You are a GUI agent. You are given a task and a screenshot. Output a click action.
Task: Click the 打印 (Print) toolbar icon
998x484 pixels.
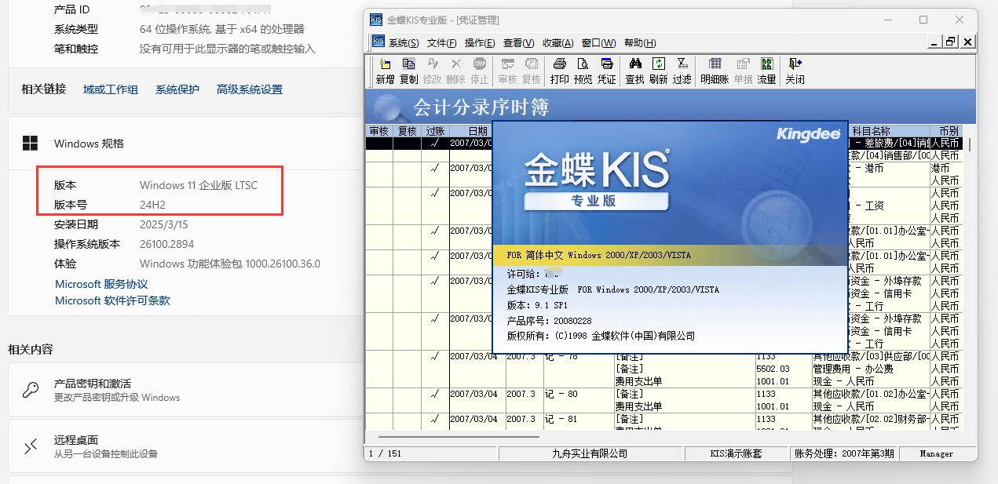tap(559, 71)
